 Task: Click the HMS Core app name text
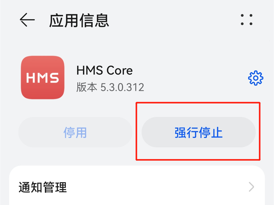(x=105, y=70)
